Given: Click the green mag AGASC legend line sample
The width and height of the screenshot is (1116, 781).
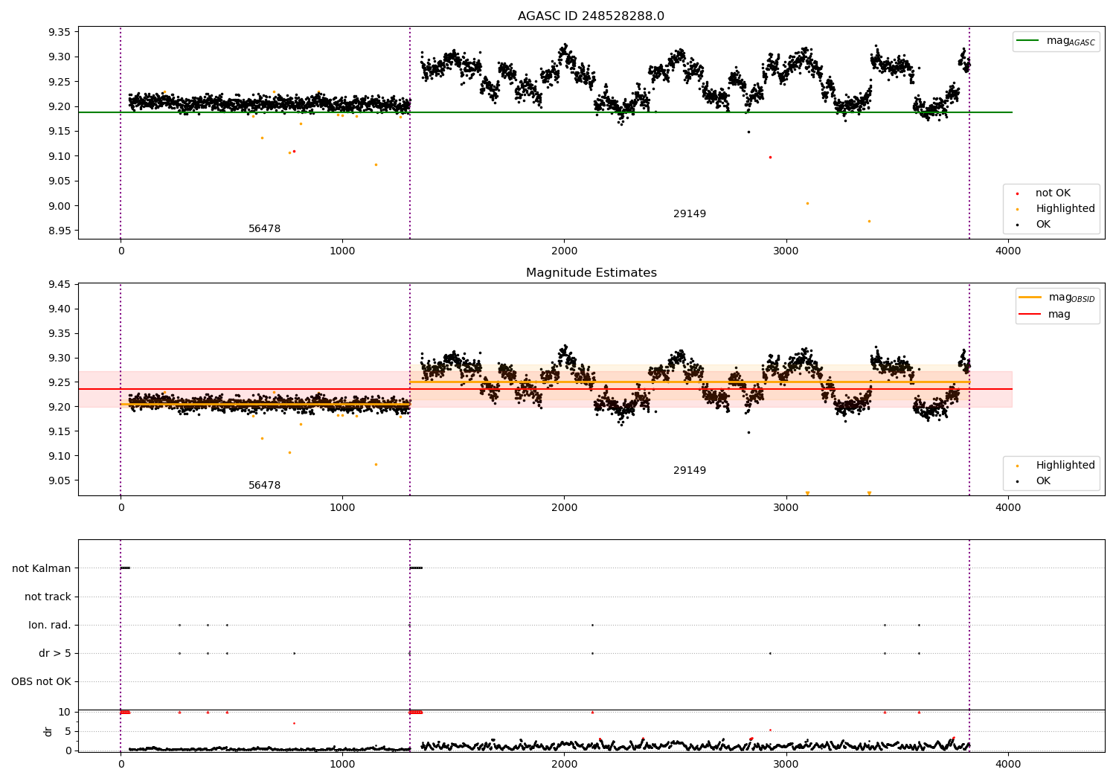Looking at the screenshot, I should coord(1028,41).
